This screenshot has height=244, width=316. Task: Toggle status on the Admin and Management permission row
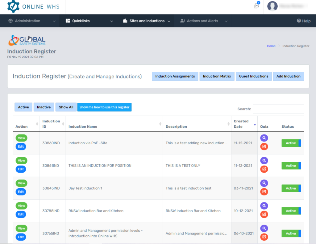tap(291, 233)
